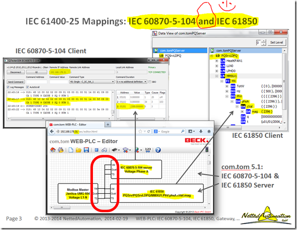
Task: Collapse the PhV data object
Action: (227, 96)
